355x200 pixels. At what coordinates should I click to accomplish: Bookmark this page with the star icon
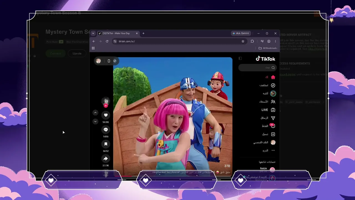pyautogui.click(x=243, y=41)
